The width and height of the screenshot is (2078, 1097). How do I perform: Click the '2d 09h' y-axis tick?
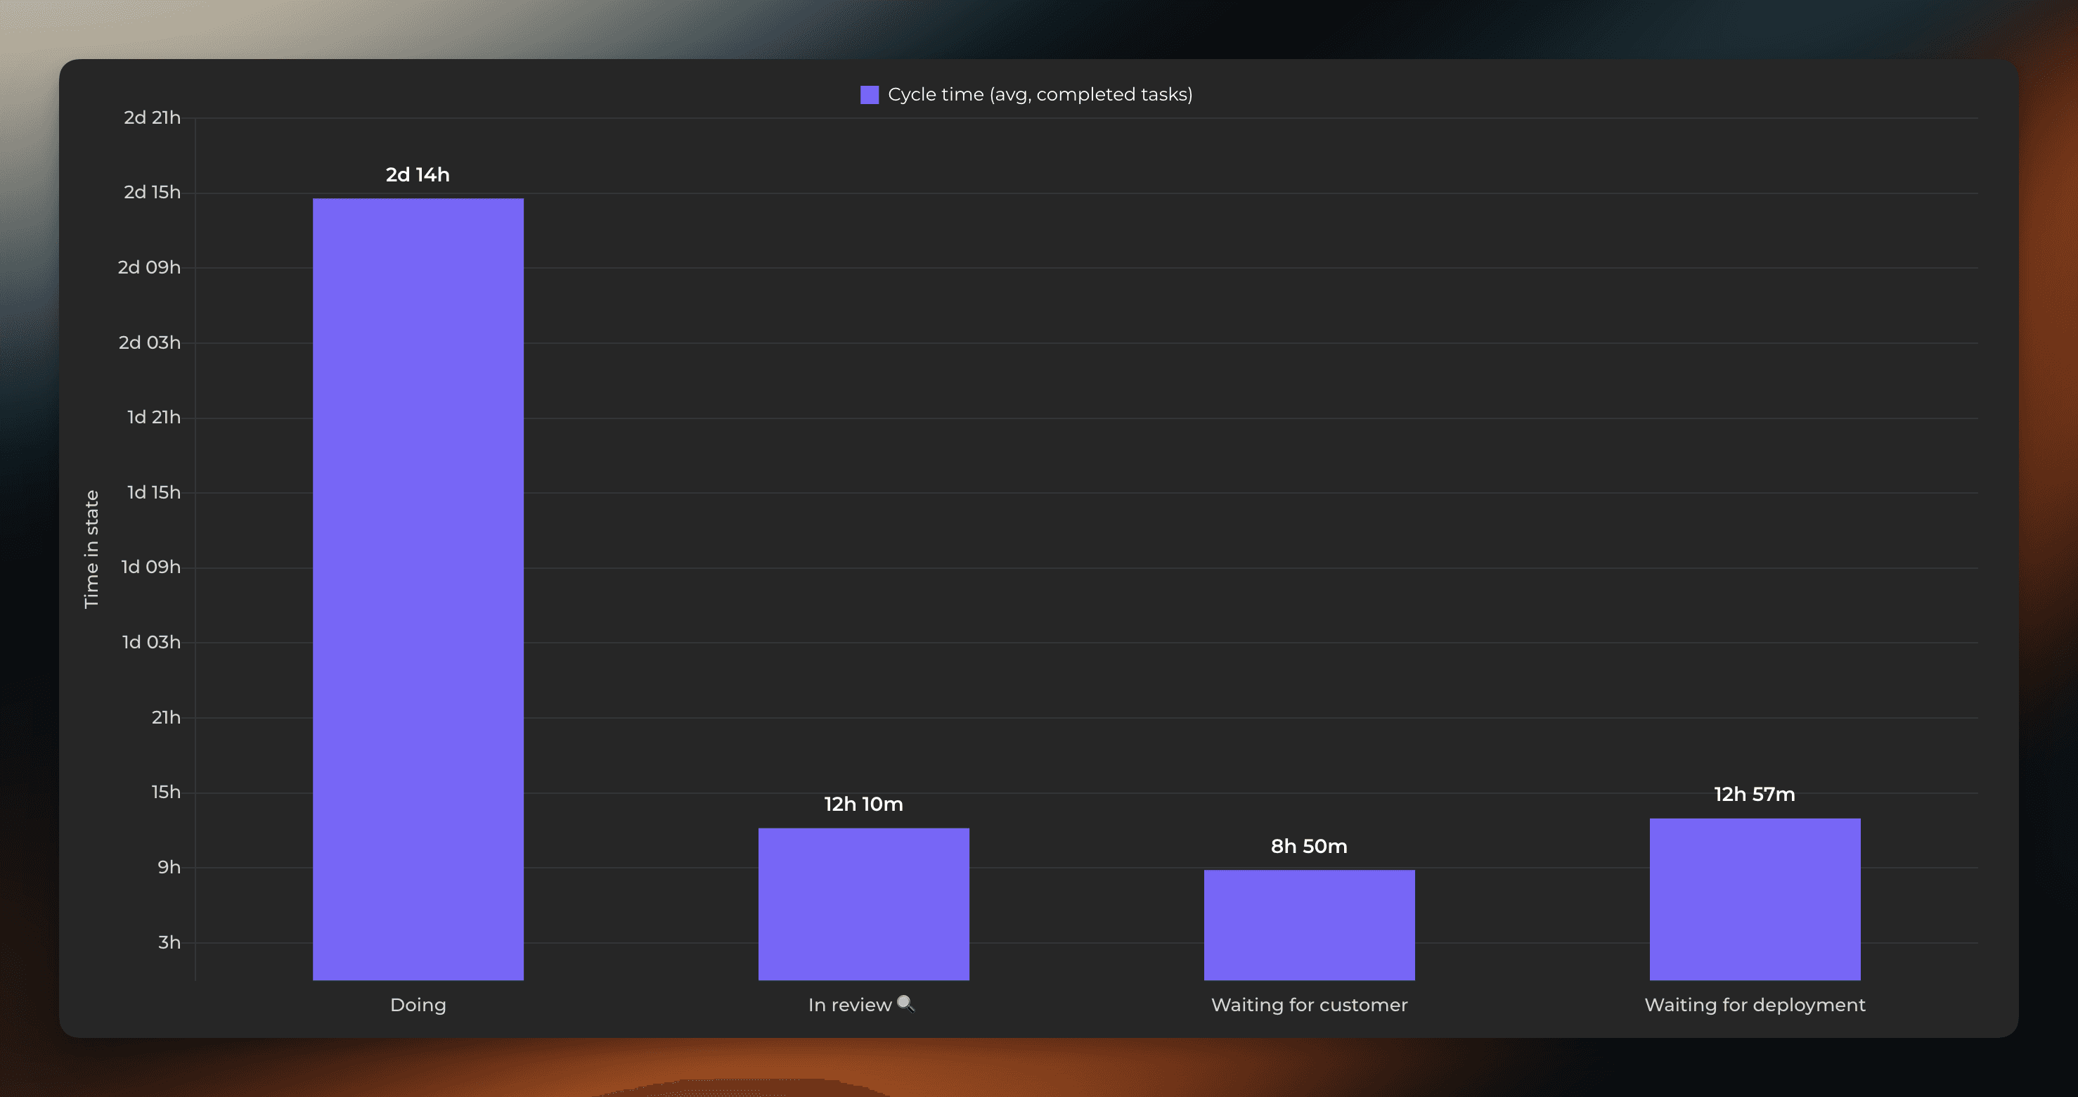(149, 267)
